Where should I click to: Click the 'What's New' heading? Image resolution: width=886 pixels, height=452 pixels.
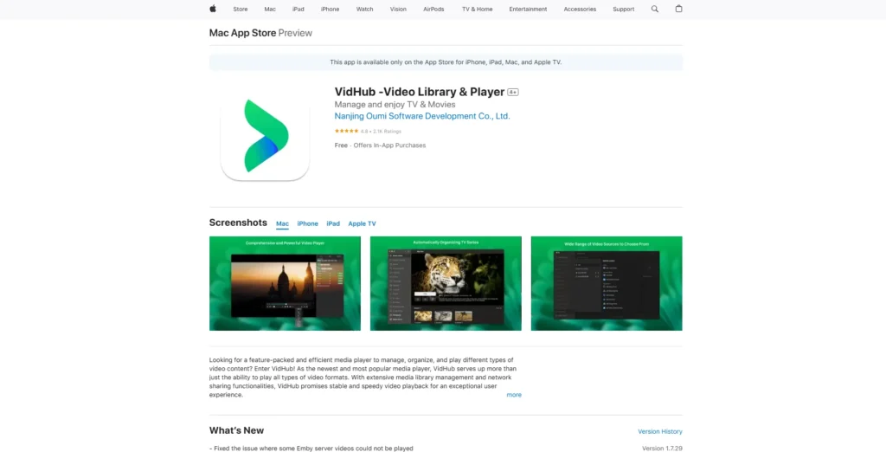[x=236, y=430]
